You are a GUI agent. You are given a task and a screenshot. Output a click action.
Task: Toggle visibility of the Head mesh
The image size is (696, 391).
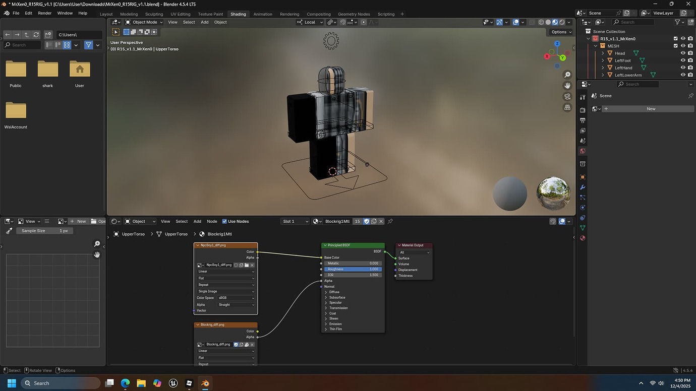(x=683, y=53)
